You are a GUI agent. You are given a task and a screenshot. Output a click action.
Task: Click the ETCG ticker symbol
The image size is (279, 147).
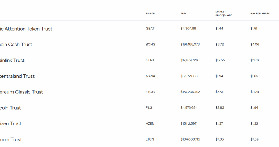[x=150, y=92]
